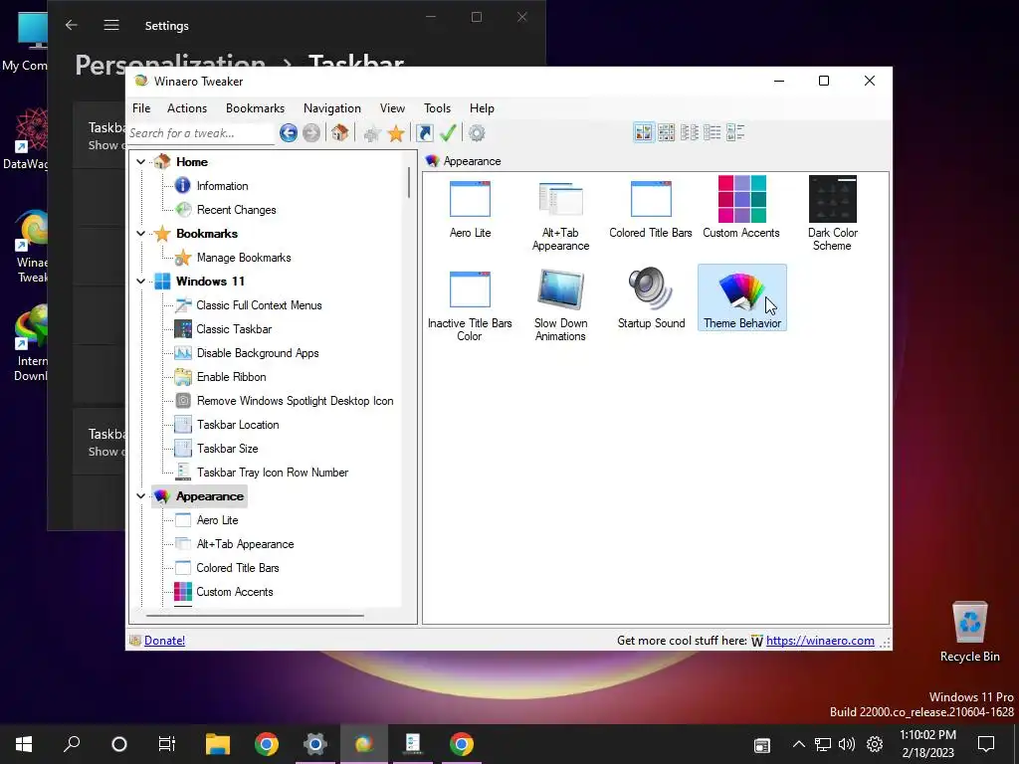Select Custom Accents in the tree
The width and height of the screenshot is (1019, 764).
pyautogui.click(x=235, y=592)
